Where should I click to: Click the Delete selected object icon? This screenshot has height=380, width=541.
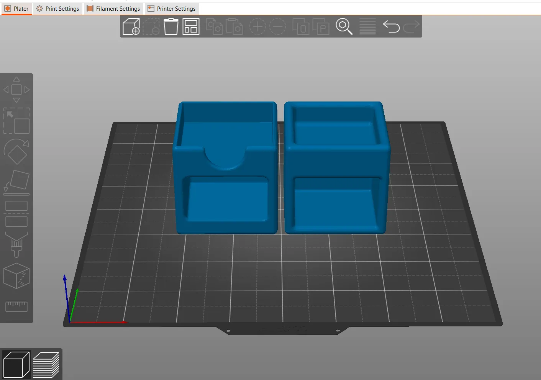click(x=151, y=26)
